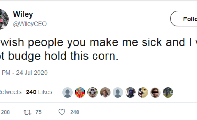Click the retweet icon
The image size is (197, 120).
[27, 112]
